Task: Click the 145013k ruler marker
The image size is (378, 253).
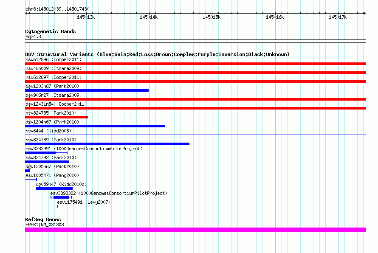Action: (86, 17)
